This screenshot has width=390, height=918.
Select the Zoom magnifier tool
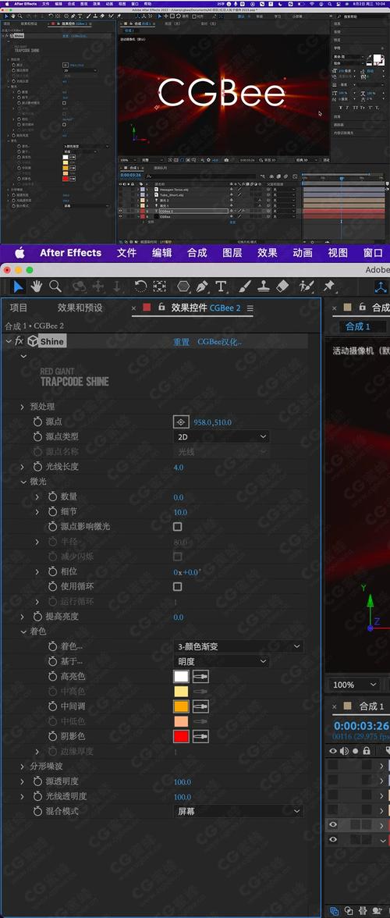point(55,286)
